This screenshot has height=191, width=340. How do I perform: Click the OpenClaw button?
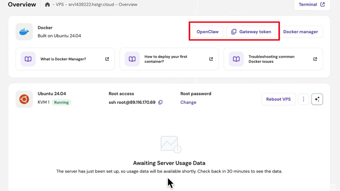[207, 32]
